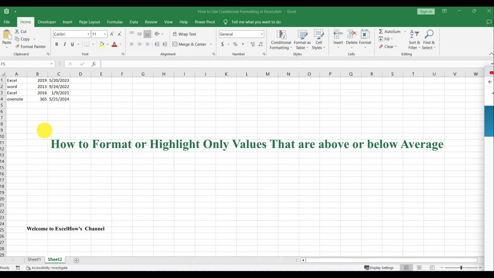Viewport: 494px width, 278px height.
Task: Add a new sheet with plus button
Action: point(76,260)
